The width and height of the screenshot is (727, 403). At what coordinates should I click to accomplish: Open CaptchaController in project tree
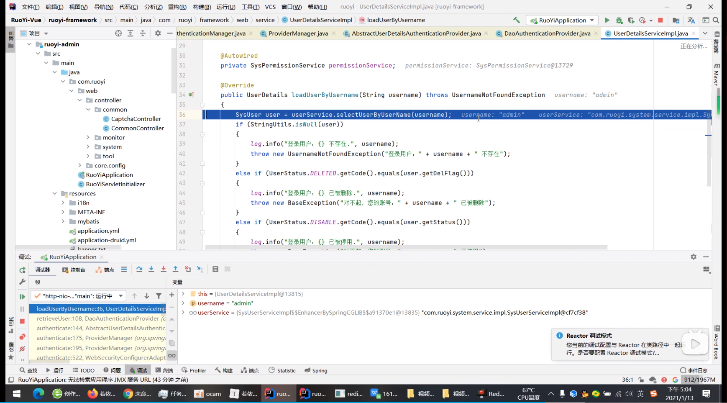pyautogui.click(x=136, y=119)
